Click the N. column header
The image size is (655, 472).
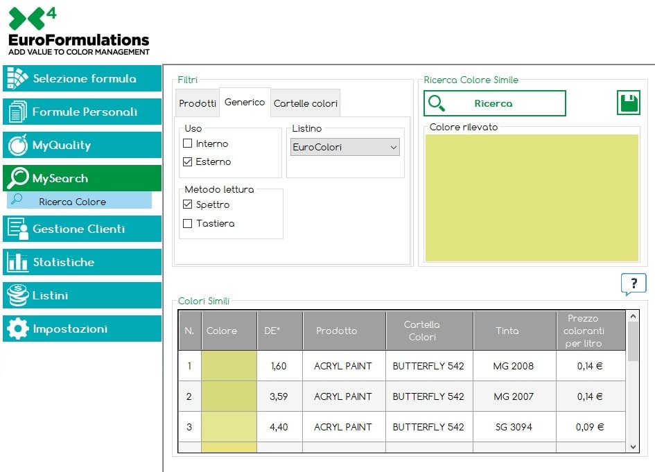(190, 331)
